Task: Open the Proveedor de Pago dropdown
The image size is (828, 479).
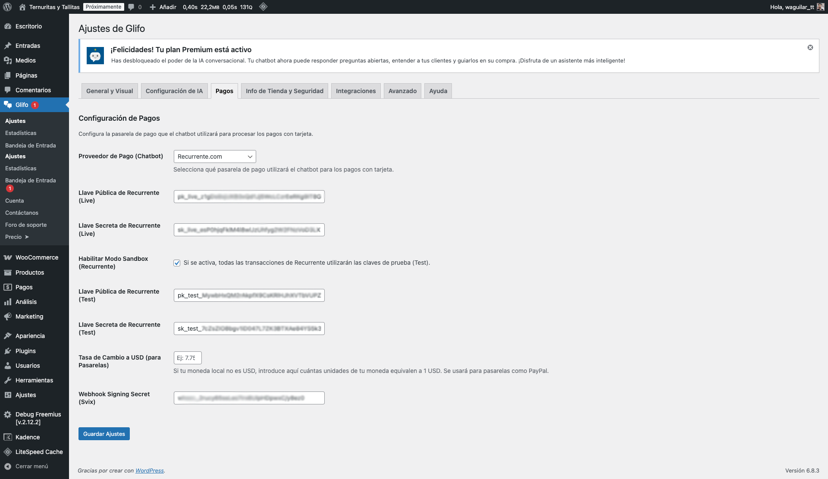Action: (214, 157)
